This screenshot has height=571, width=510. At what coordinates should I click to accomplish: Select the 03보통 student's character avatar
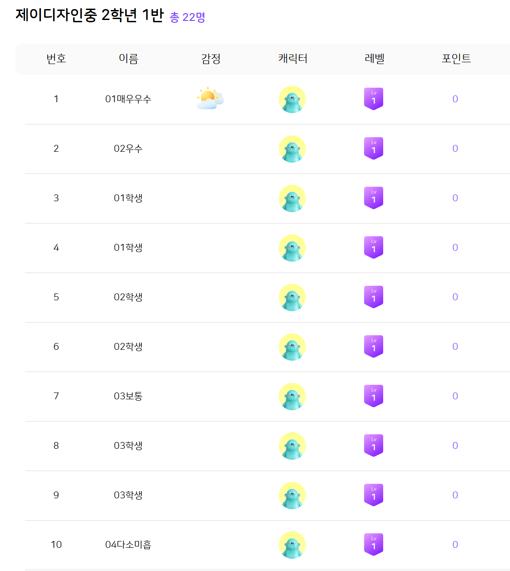292,397
